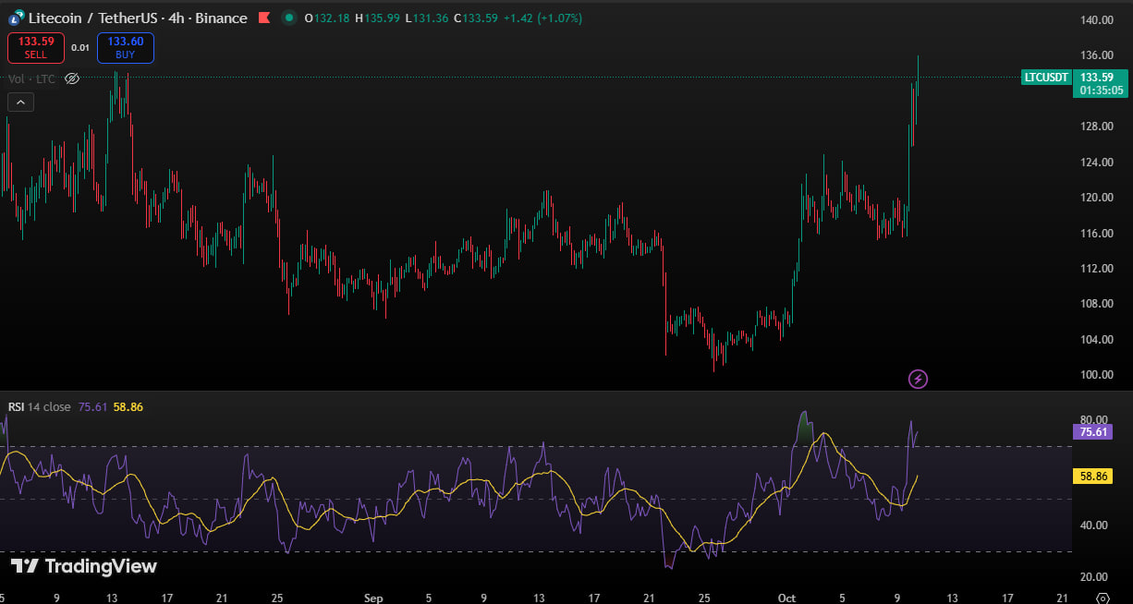
Task: Click the Oct label on time axis
Action: 787,598
